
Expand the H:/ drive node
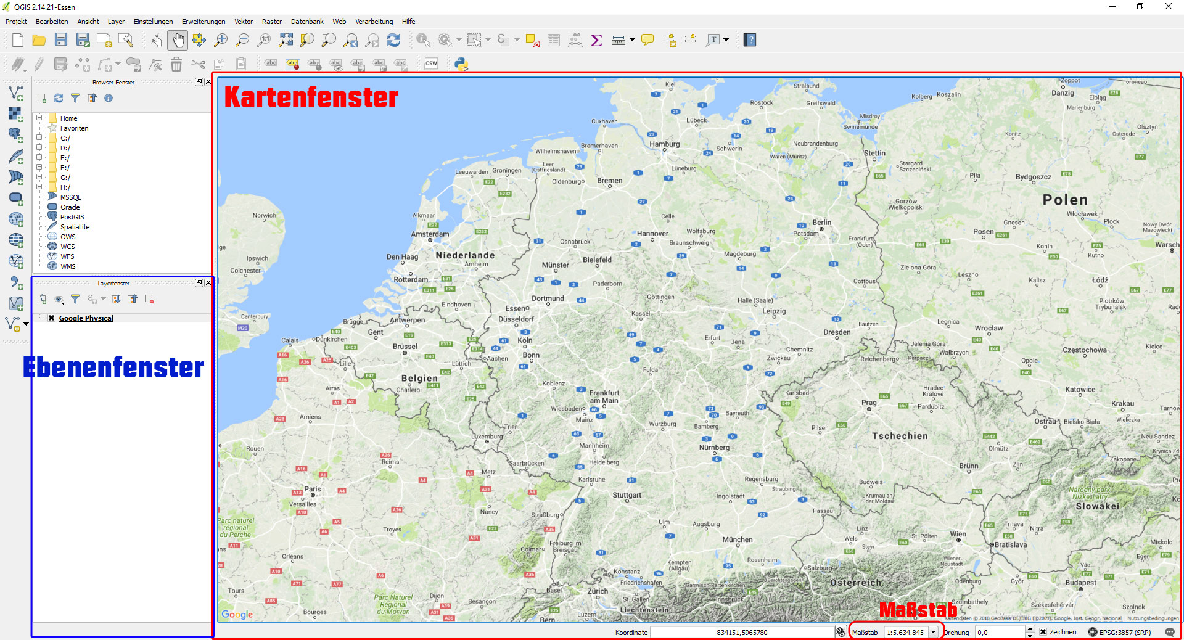click(39, 187)
